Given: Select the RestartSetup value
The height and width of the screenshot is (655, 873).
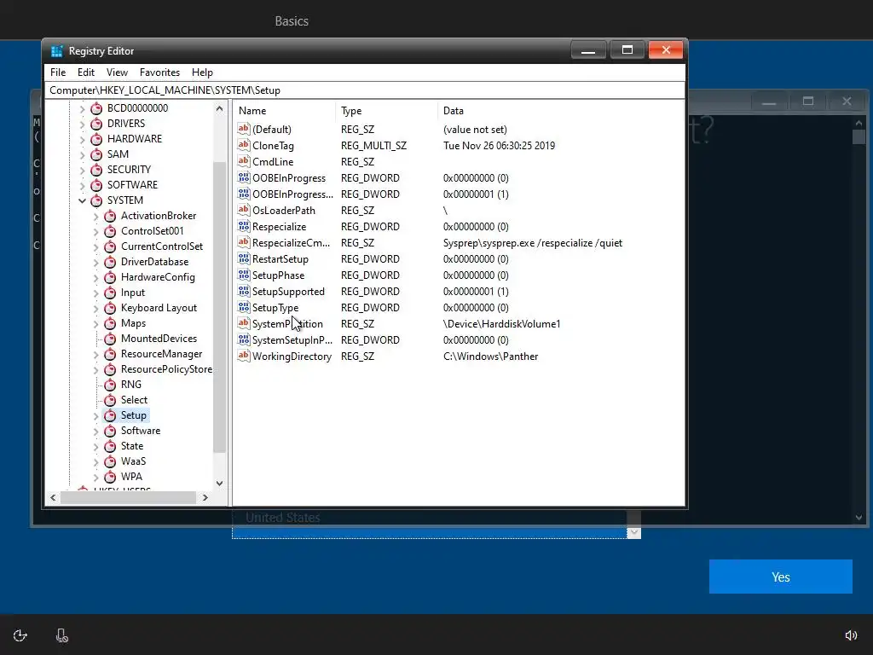Looking at the screenshot, I should tap(280, 259).
